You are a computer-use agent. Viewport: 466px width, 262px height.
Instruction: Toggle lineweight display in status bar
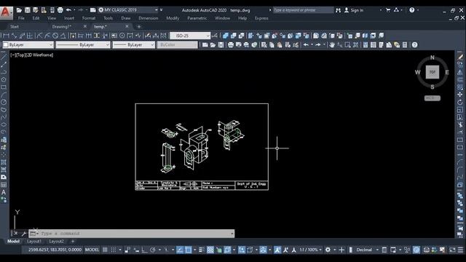(202, 250)
